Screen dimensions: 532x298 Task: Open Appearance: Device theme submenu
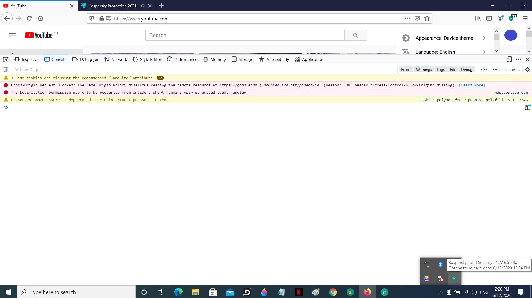pos(444,38)
